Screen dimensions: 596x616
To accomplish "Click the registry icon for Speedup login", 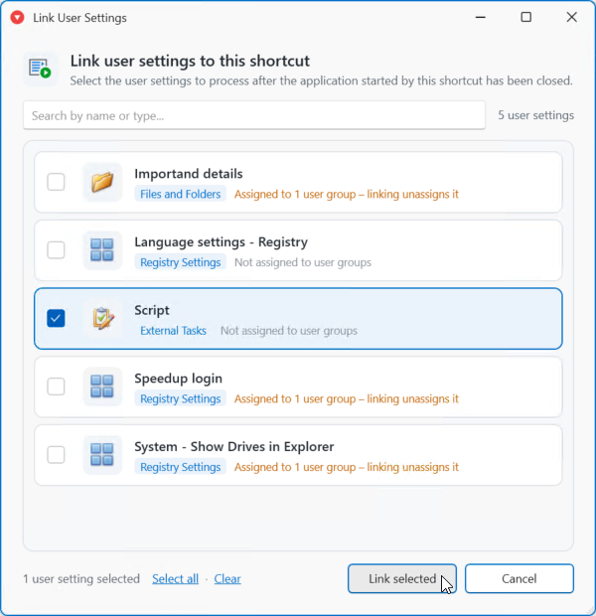I will [102, 386].
